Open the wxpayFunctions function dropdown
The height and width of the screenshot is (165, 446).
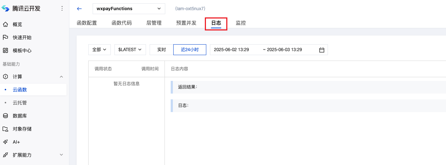[129, 9]
